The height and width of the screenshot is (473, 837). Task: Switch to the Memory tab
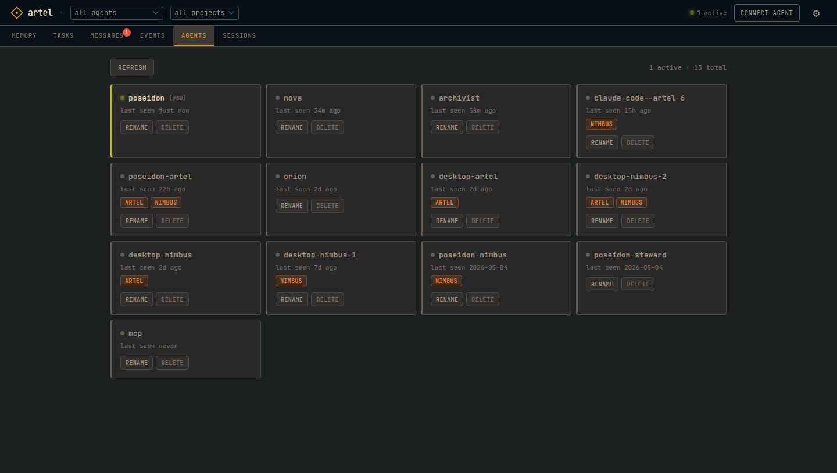click(24, 36)
